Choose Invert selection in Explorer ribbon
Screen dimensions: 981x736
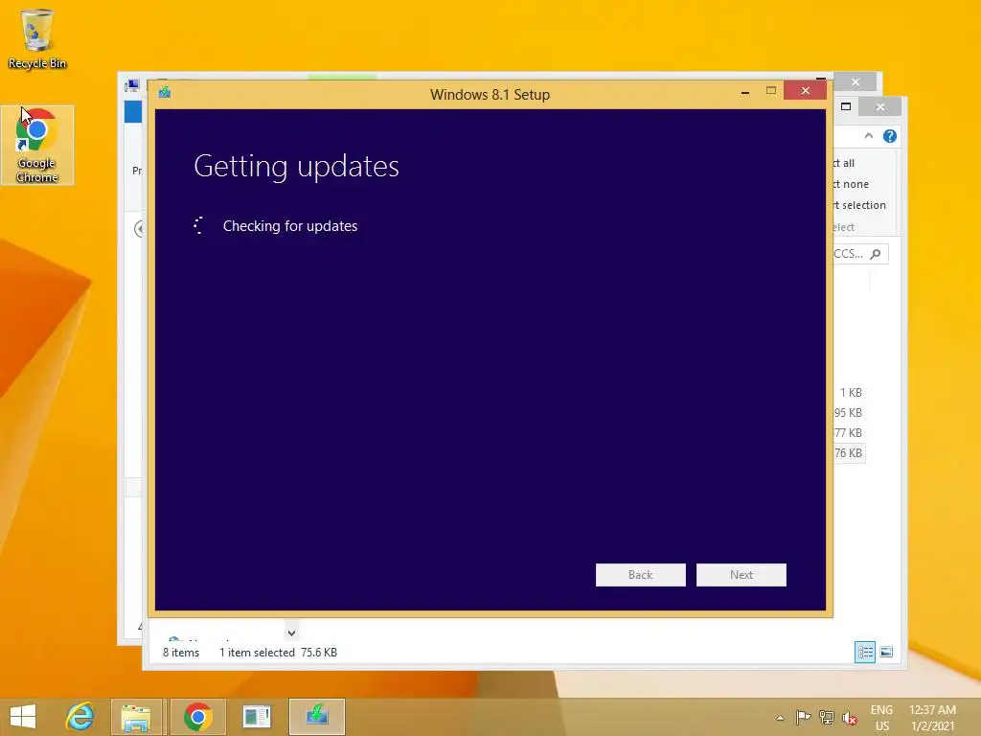pos(859,205)
